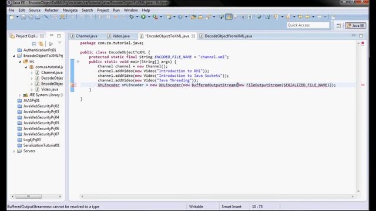Close the EncodeObjectToXML.java tab
The width and height of the screenshot is (376, 211).
pos(193,36)
